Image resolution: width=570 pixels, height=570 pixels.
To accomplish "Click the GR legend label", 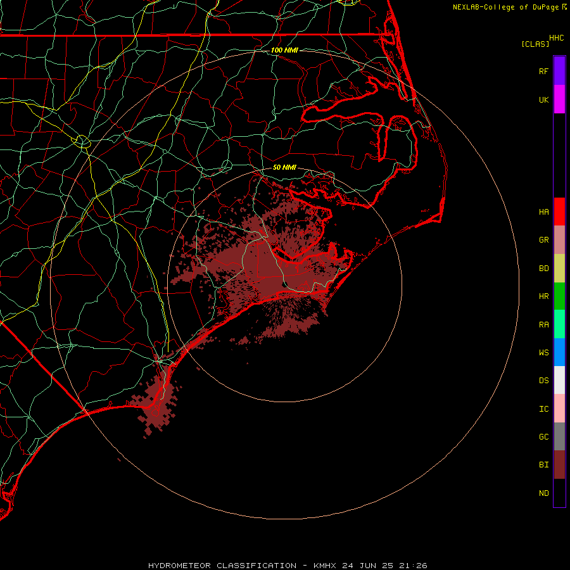I will click(x=543, y=240).
